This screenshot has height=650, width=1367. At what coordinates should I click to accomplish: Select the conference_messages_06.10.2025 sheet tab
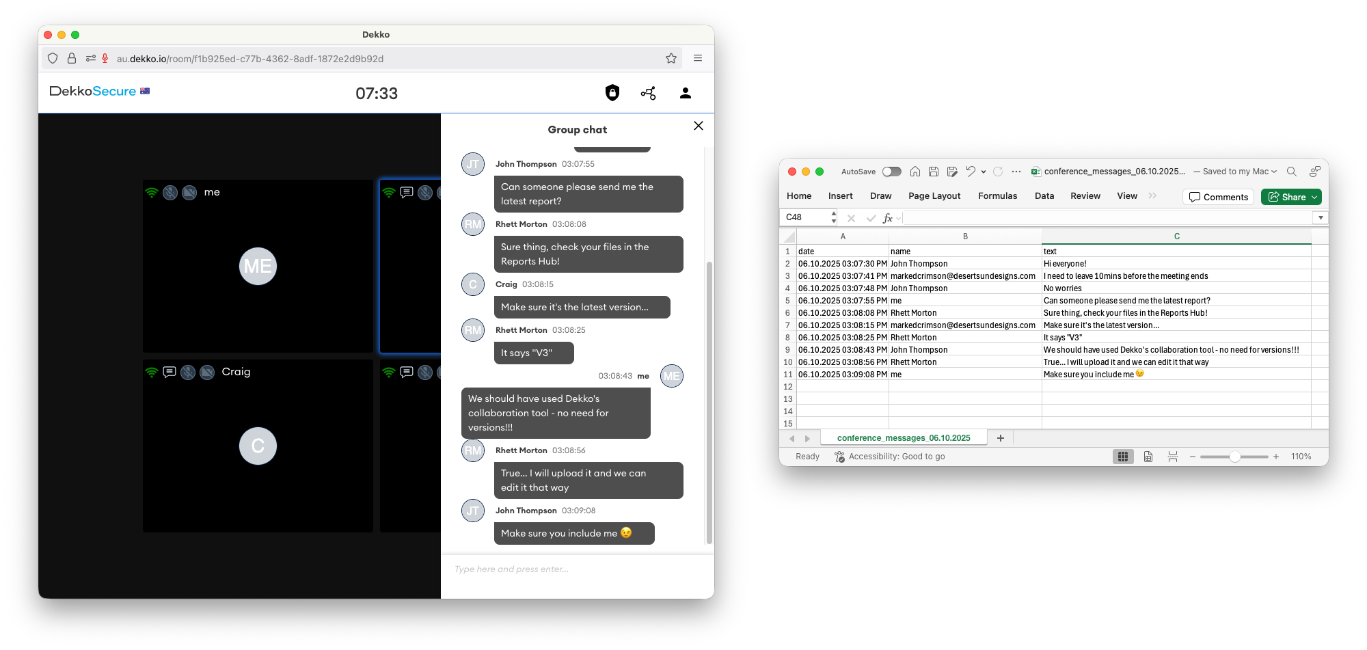[x=903, y=438]
